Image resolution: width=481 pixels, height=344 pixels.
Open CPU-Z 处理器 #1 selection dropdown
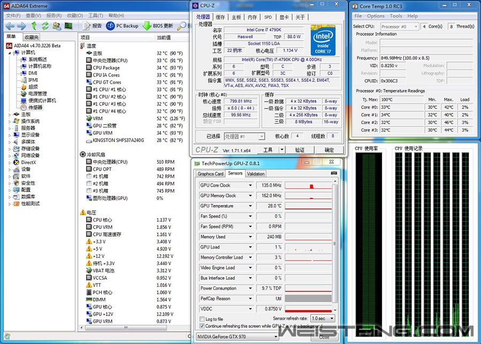tap(244, 136)
